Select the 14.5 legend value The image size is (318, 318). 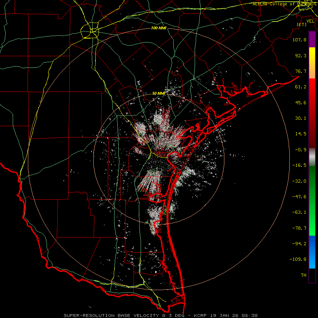click(x=301, y=134)
